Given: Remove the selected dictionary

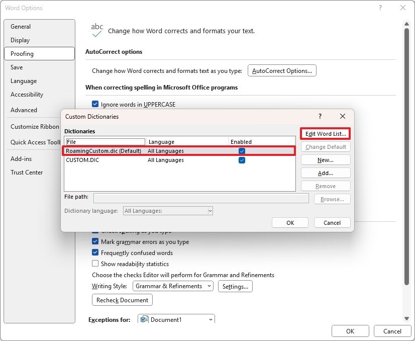Looking at the screenshot, I should click(325, 186).
